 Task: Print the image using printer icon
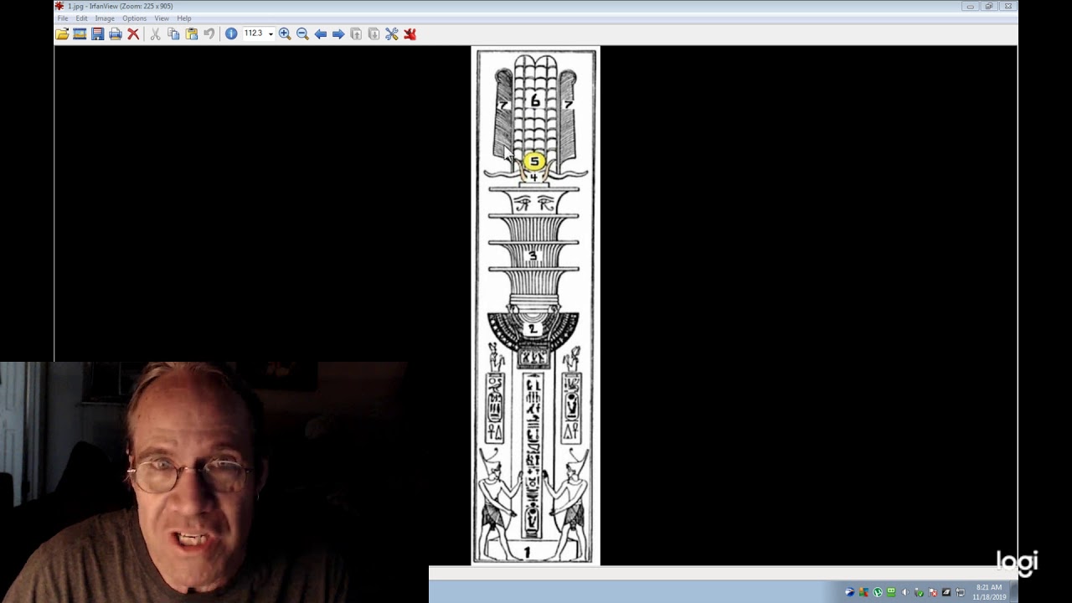click(x=116, y=33)
